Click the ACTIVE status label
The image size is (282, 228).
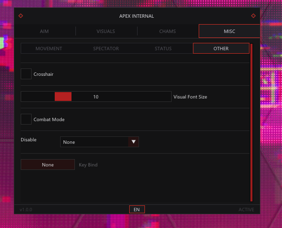[246, 209]
